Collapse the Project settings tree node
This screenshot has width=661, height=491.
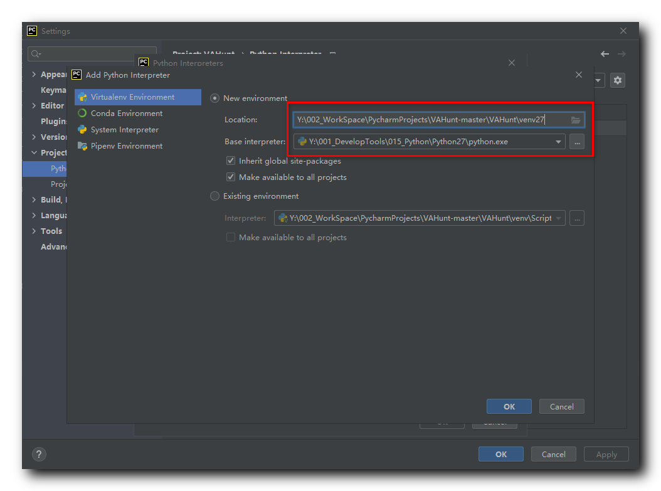pyautogui.click(x=34, y=152)
